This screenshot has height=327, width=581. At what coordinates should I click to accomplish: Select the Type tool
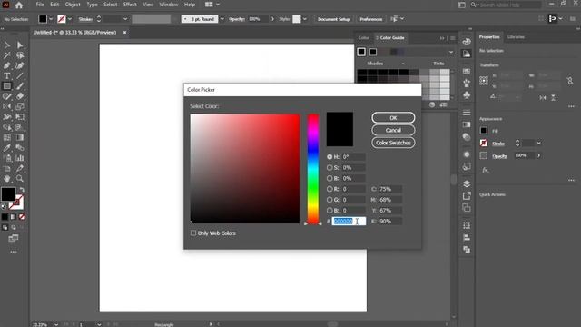click(x=6, y=76)
